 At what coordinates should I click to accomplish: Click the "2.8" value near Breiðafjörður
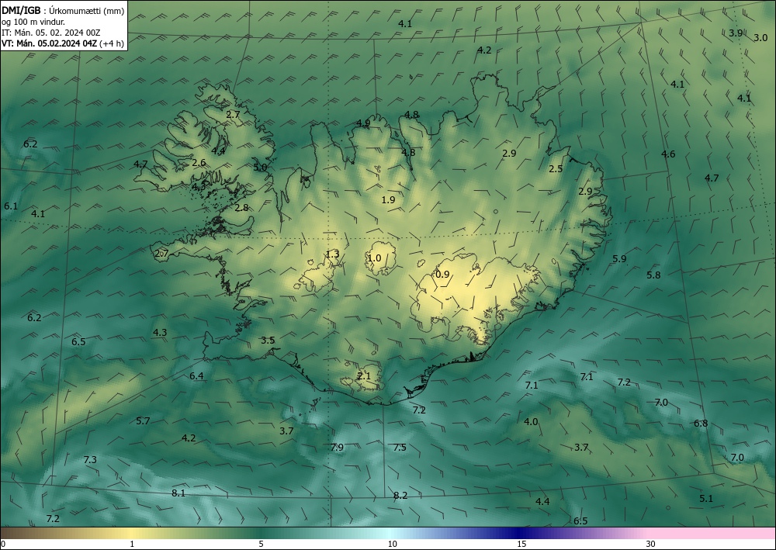[x=241, y=208]
